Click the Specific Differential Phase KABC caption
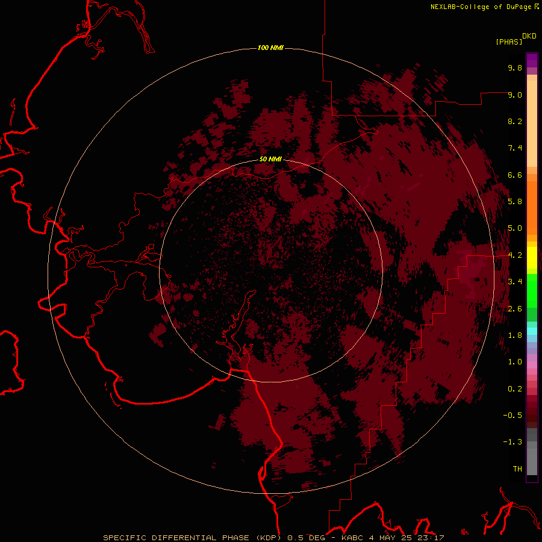 (x=273, y=538)
